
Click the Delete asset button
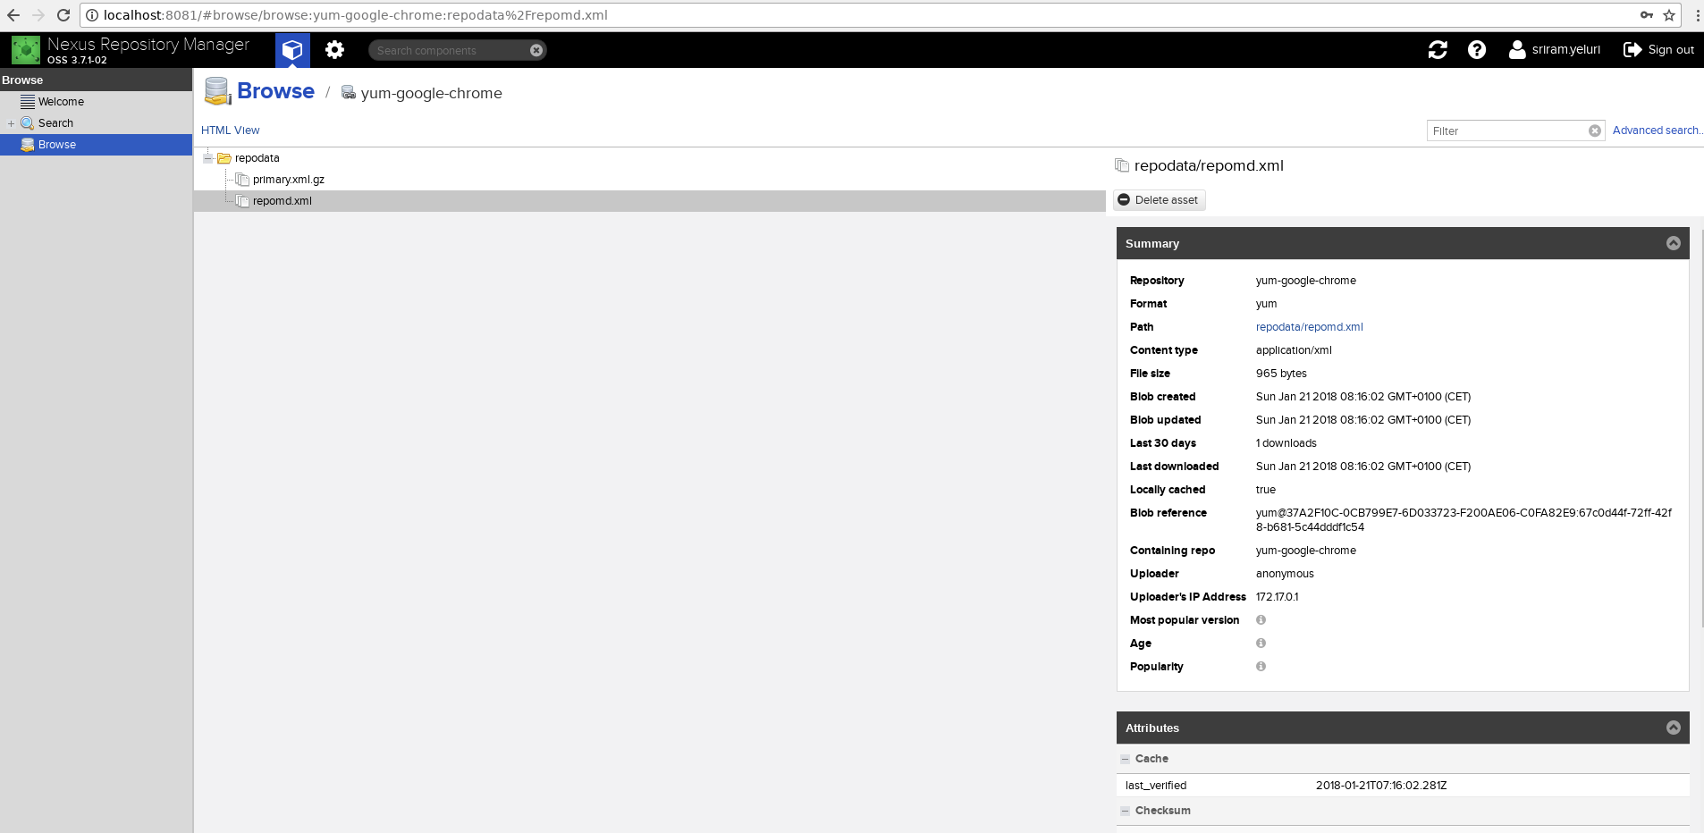pos(1160,199)
